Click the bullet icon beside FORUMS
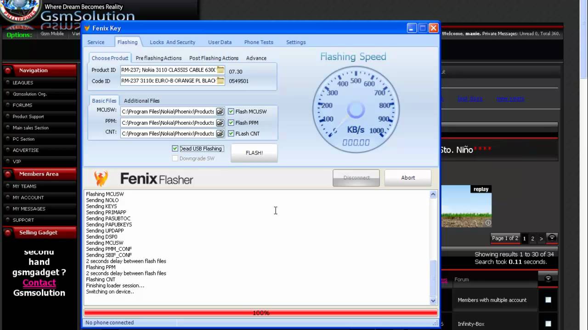588x330 pixels. pyautogui.click(x=8, y=105)
